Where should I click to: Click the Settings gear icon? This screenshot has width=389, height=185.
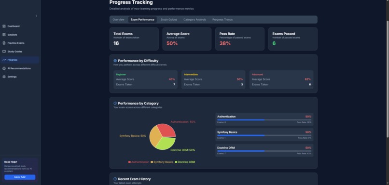click(x=4, y=77)
